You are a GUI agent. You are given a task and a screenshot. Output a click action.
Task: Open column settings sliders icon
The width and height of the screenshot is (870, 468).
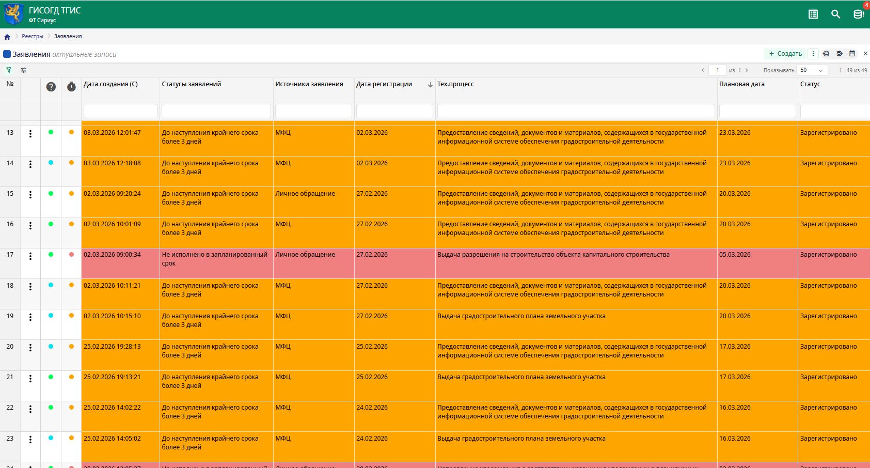coord(24,70)
